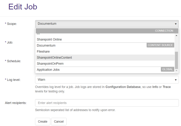Select the SharepointOnlineContent option
Image resolution: width=181 pixels, height=126 pixels.
coord(54,58)
